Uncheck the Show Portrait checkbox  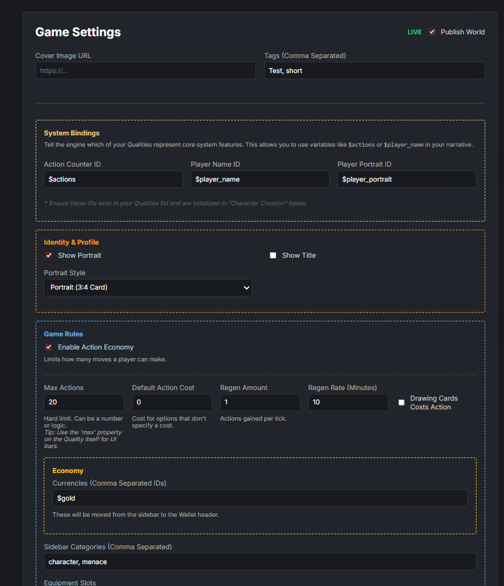(x=49, y=255)
